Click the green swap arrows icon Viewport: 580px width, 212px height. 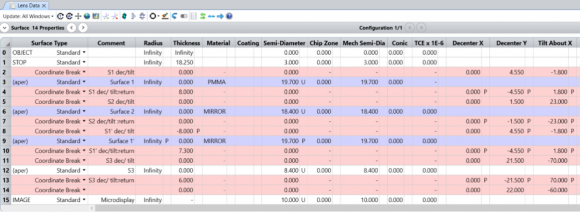click(202, 16)
